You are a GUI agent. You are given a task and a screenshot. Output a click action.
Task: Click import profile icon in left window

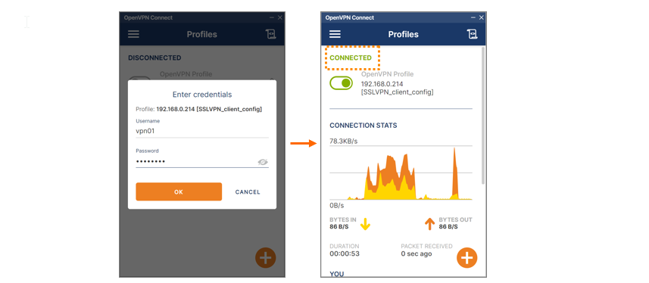coord(270,34)
